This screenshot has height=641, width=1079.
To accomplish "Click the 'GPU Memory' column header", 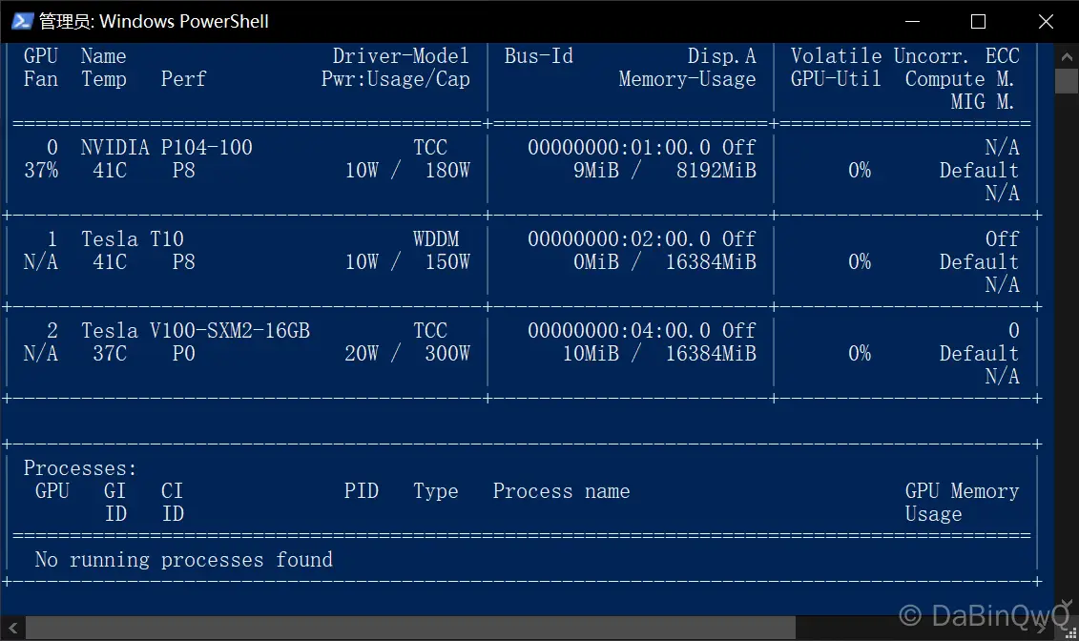I will (x=962, y=490).
